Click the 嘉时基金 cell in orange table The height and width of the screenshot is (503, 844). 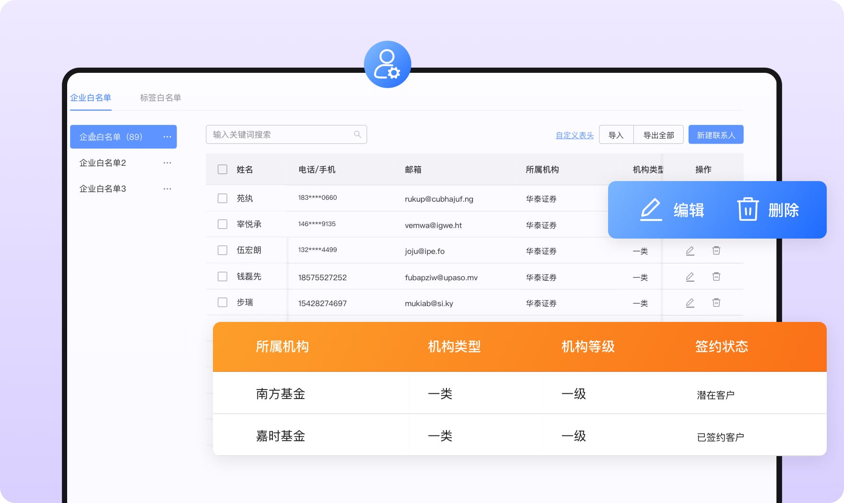[281, 436]
